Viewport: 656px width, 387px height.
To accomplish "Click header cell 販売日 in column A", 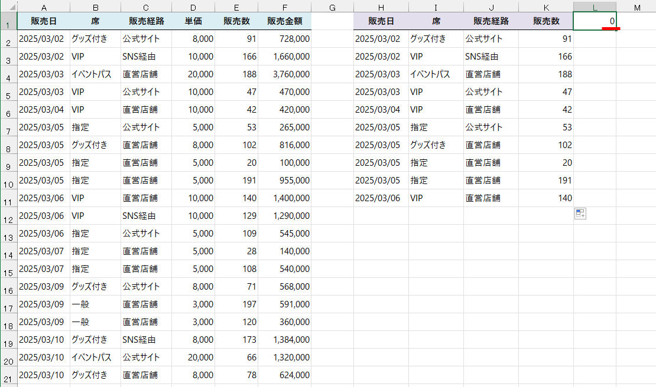I will (x=44, y=21).
